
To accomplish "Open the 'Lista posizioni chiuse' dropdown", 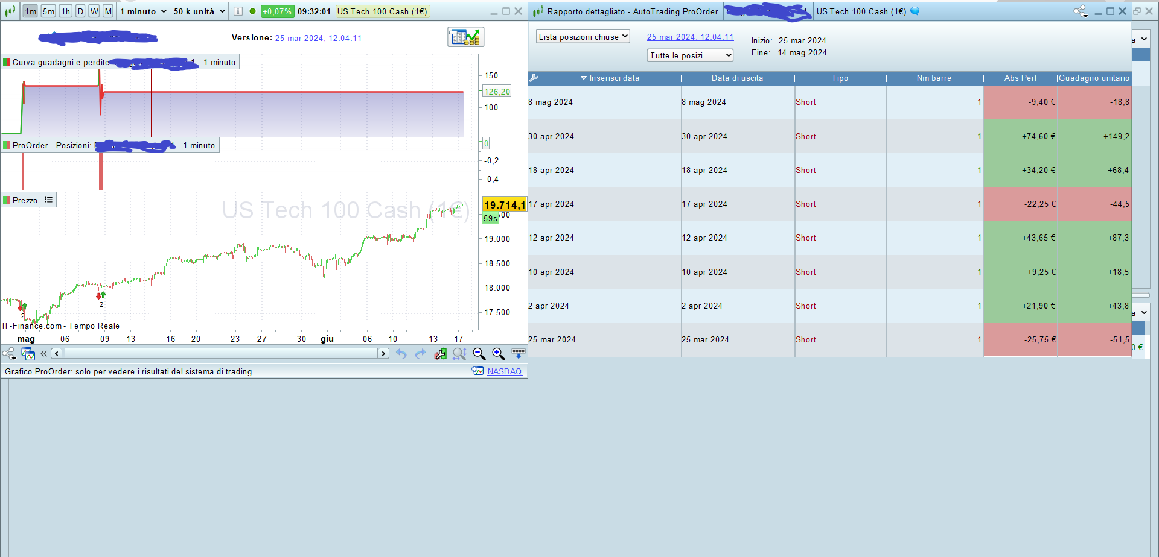I will [x=583, y=37].
